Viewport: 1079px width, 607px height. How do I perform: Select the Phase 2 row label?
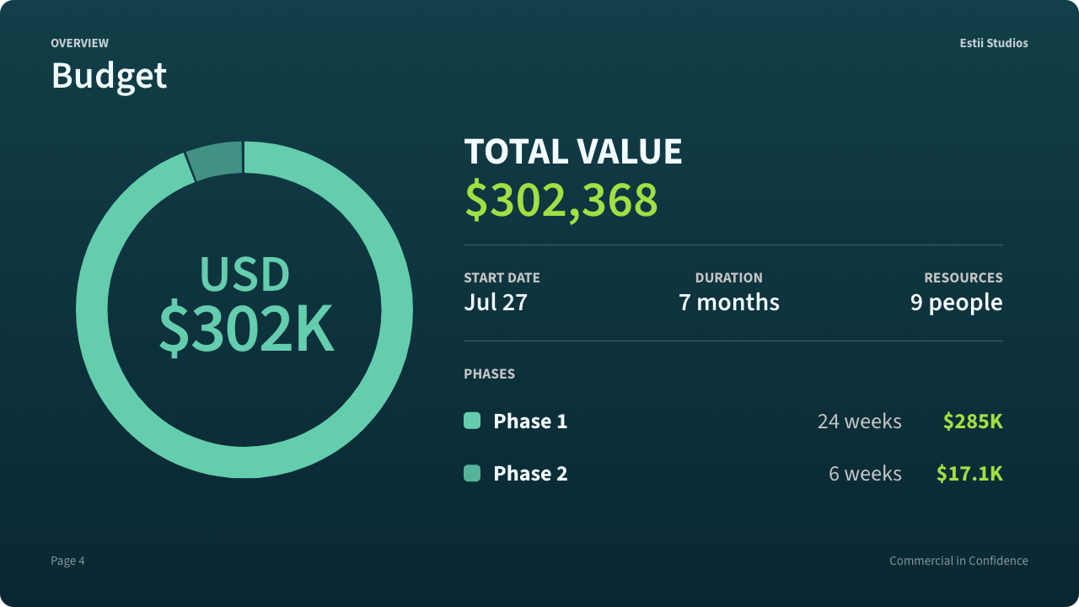point(530,473)
